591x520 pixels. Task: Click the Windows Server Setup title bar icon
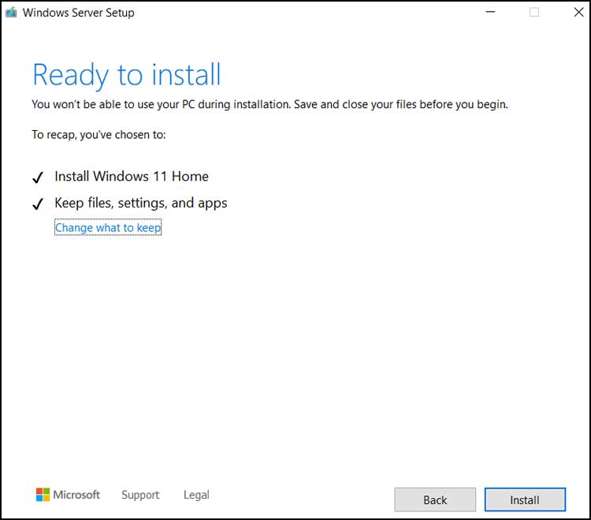click(11, 13)
